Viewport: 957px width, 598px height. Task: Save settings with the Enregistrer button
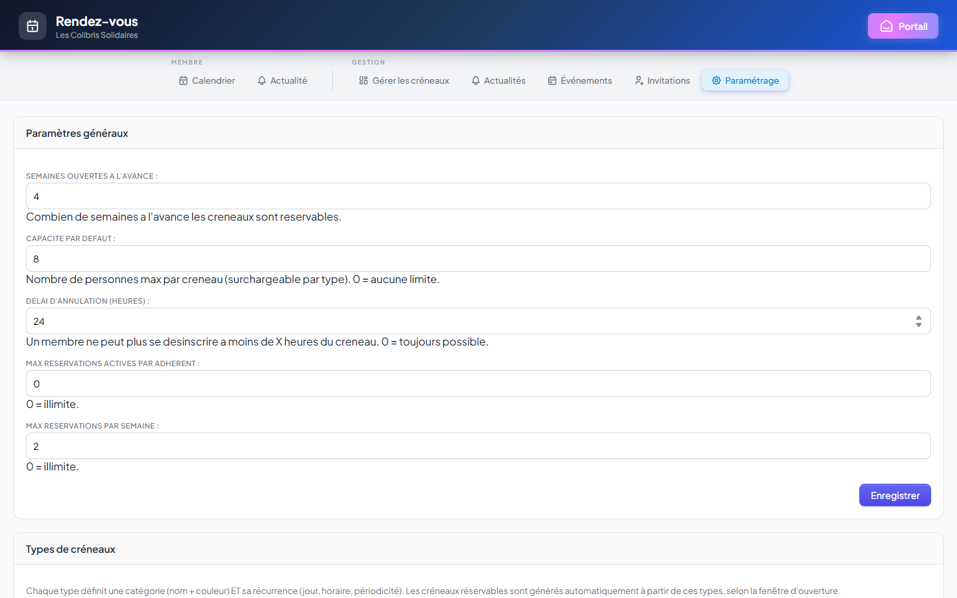coord(895,495)
